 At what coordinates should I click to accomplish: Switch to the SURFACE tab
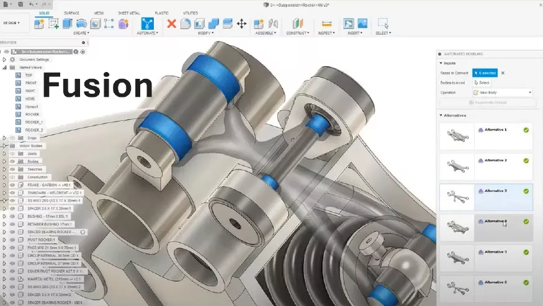[72, 13]
